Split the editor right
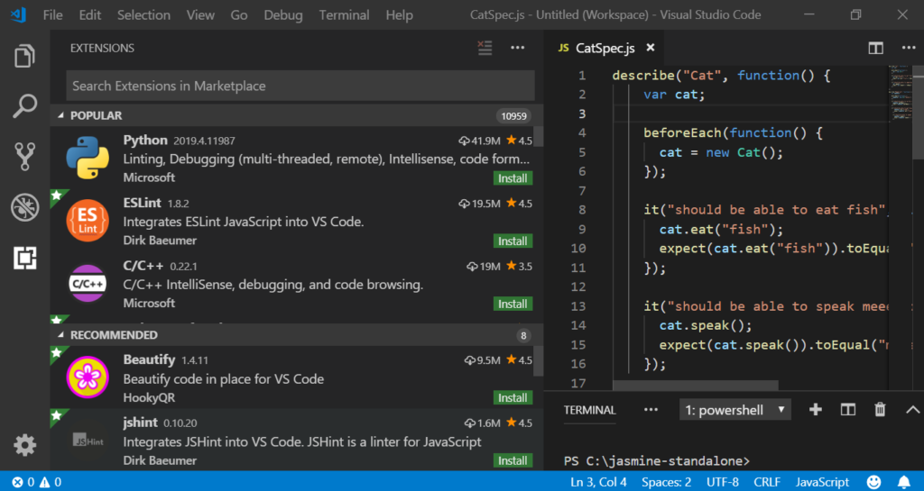Screen dimensions: 924x491 click(875, 48)
